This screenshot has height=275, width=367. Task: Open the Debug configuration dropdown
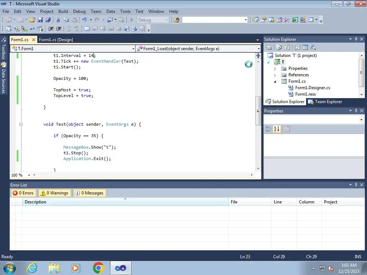point(167,20)
